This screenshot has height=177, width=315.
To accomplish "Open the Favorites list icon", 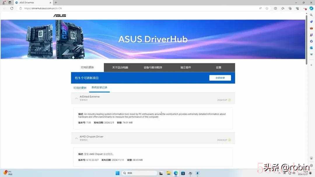I will 283,8.
